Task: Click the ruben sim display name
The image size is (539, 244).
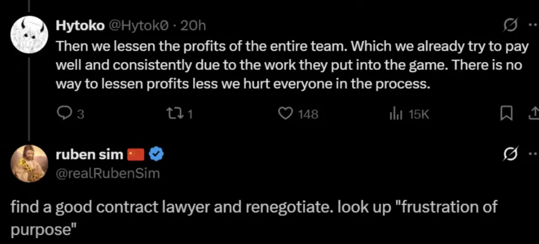Action: [89, 155]
